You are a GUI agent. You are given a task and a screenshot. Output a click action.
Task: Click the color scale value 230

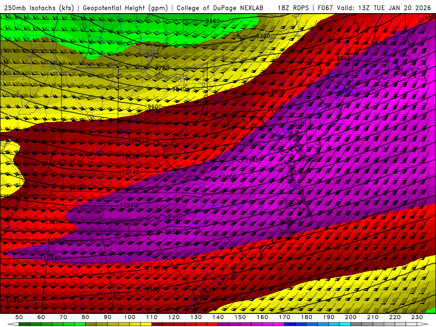tap(417, 317)
